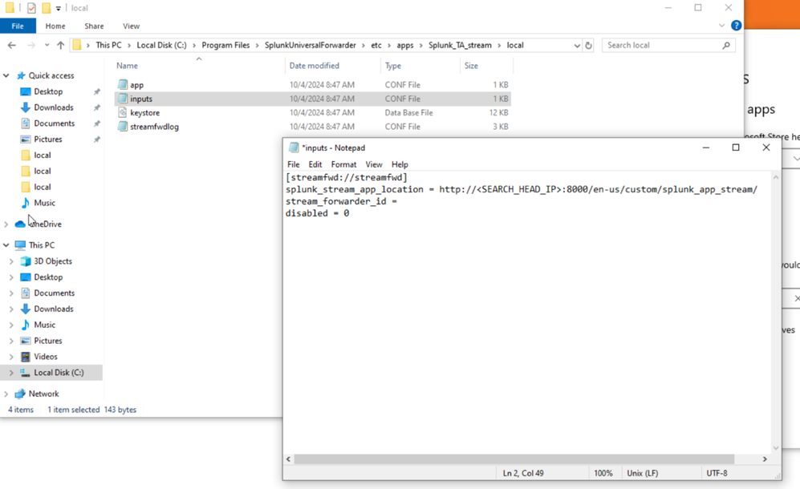
Task: Collapse the Quick access section
Action: [6, 75]
